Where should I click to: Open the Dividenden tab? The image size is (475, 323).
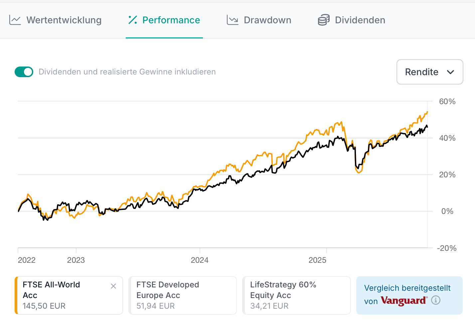click(x=360, y=20)
